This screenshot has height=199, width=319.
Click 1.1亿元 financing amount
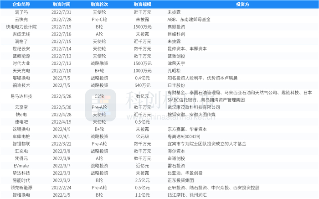(142, 195)
